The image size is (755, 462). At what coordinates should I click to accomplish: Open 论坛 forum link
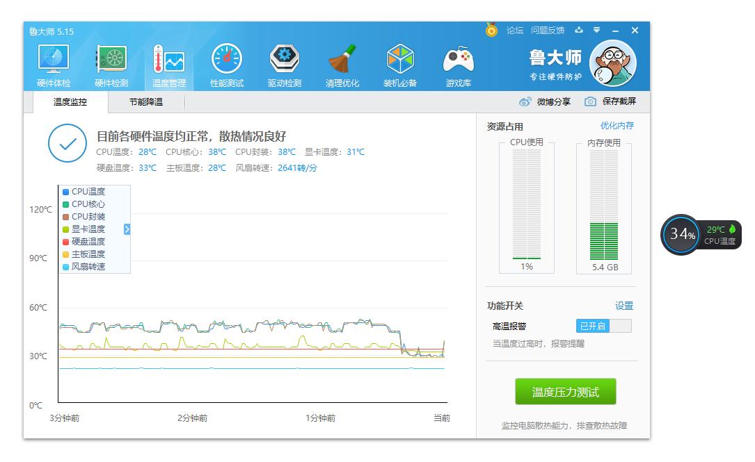(515, 31)
